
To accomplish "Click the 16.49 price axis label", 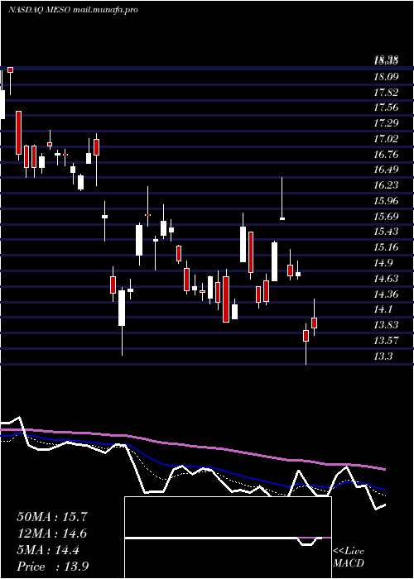I will click(387, 170).
